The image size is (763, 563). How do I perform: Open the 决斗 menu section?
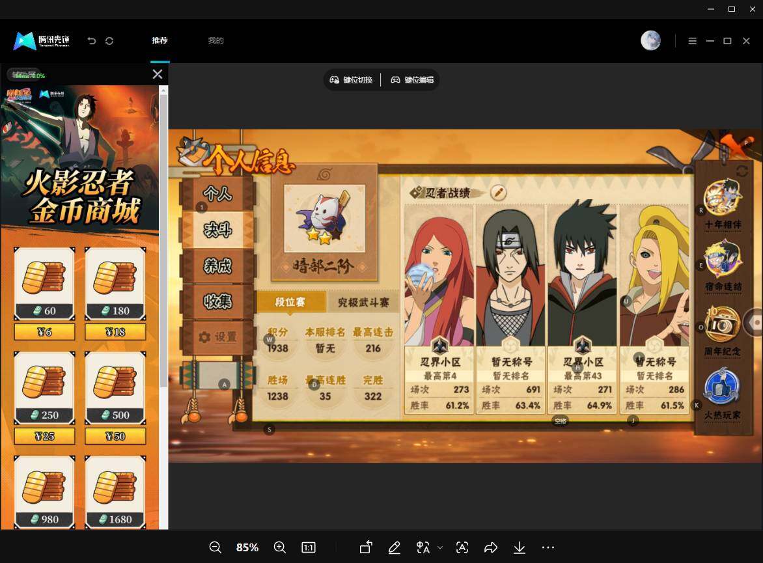217,229
